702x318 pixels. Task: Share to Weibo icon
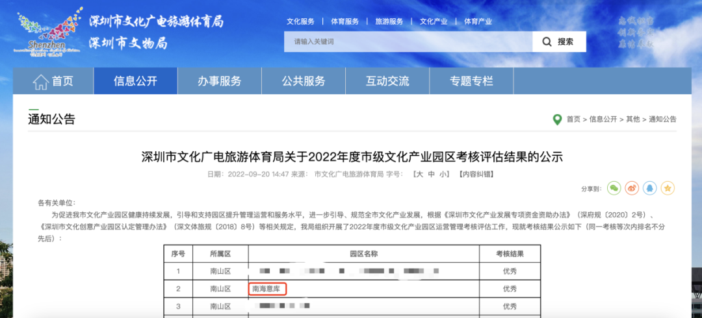click(x=632, y=188)
